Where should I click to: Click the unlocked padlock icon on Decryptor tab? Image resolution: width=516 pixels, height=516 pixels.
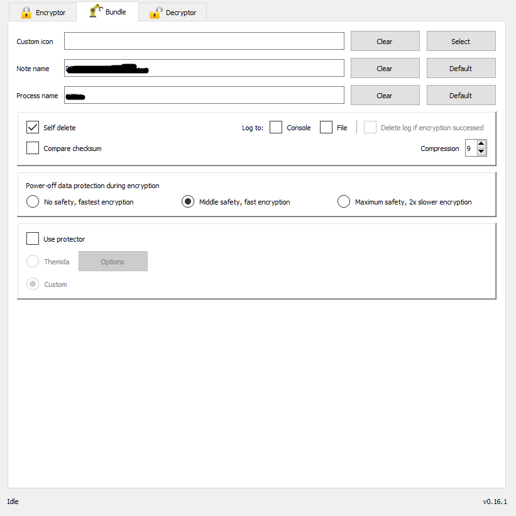[155, 13]
